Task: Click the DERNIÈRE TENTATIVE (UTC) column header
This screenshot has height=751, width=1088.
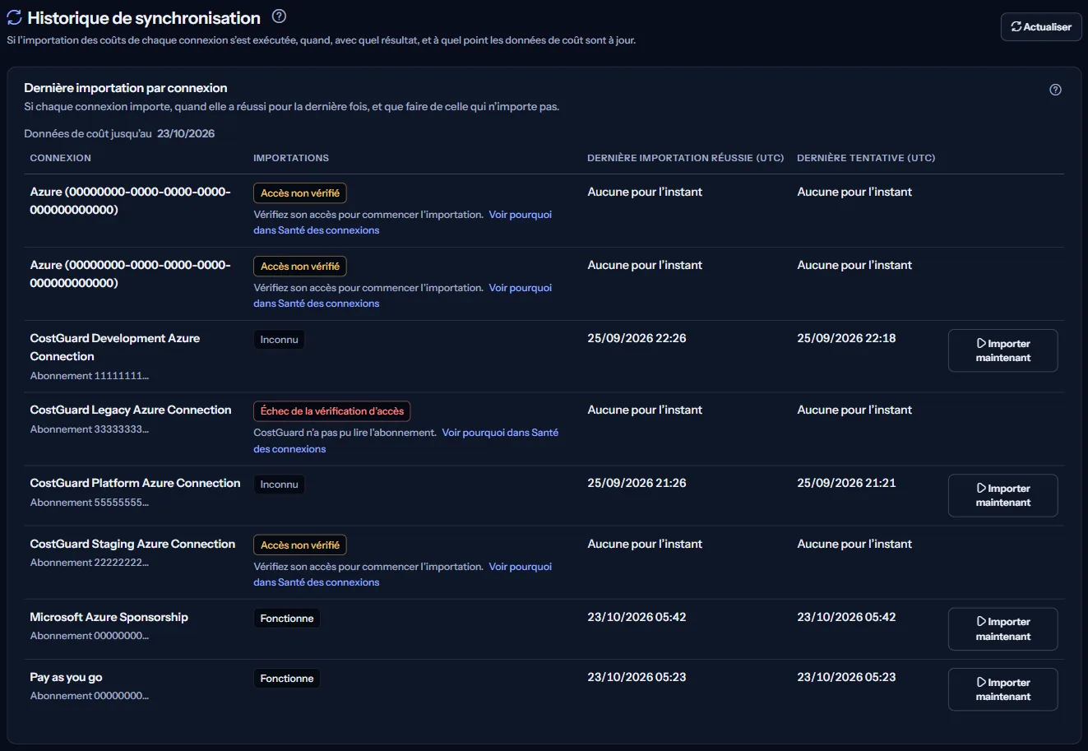Action: 866,158
